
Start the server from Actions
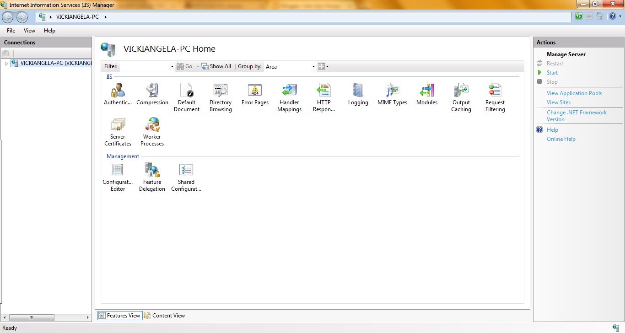click(552, 73)
